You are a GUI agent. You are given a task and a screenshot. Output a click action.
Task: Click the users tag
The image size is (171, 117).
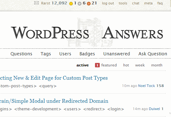pos(72,109)
